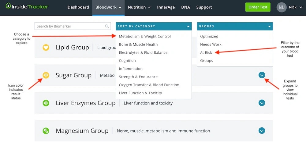Filter by At Risk results
The width and height of the screenshot is (306, 146).
(206, 52)
